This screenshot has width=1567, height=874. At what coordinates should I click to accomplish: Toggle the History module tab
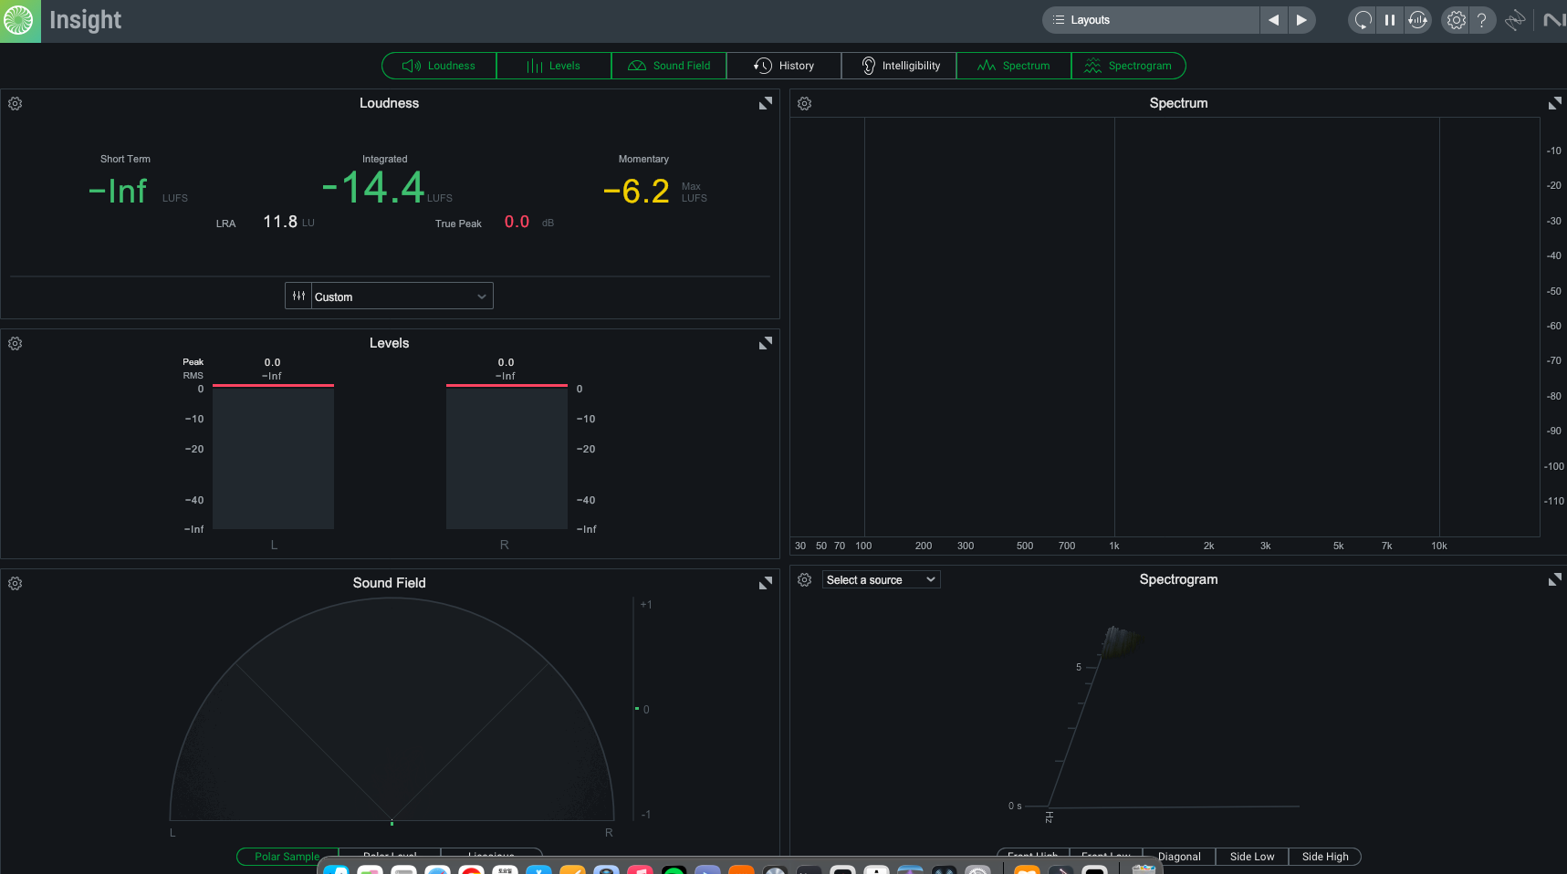click(784, 66)
